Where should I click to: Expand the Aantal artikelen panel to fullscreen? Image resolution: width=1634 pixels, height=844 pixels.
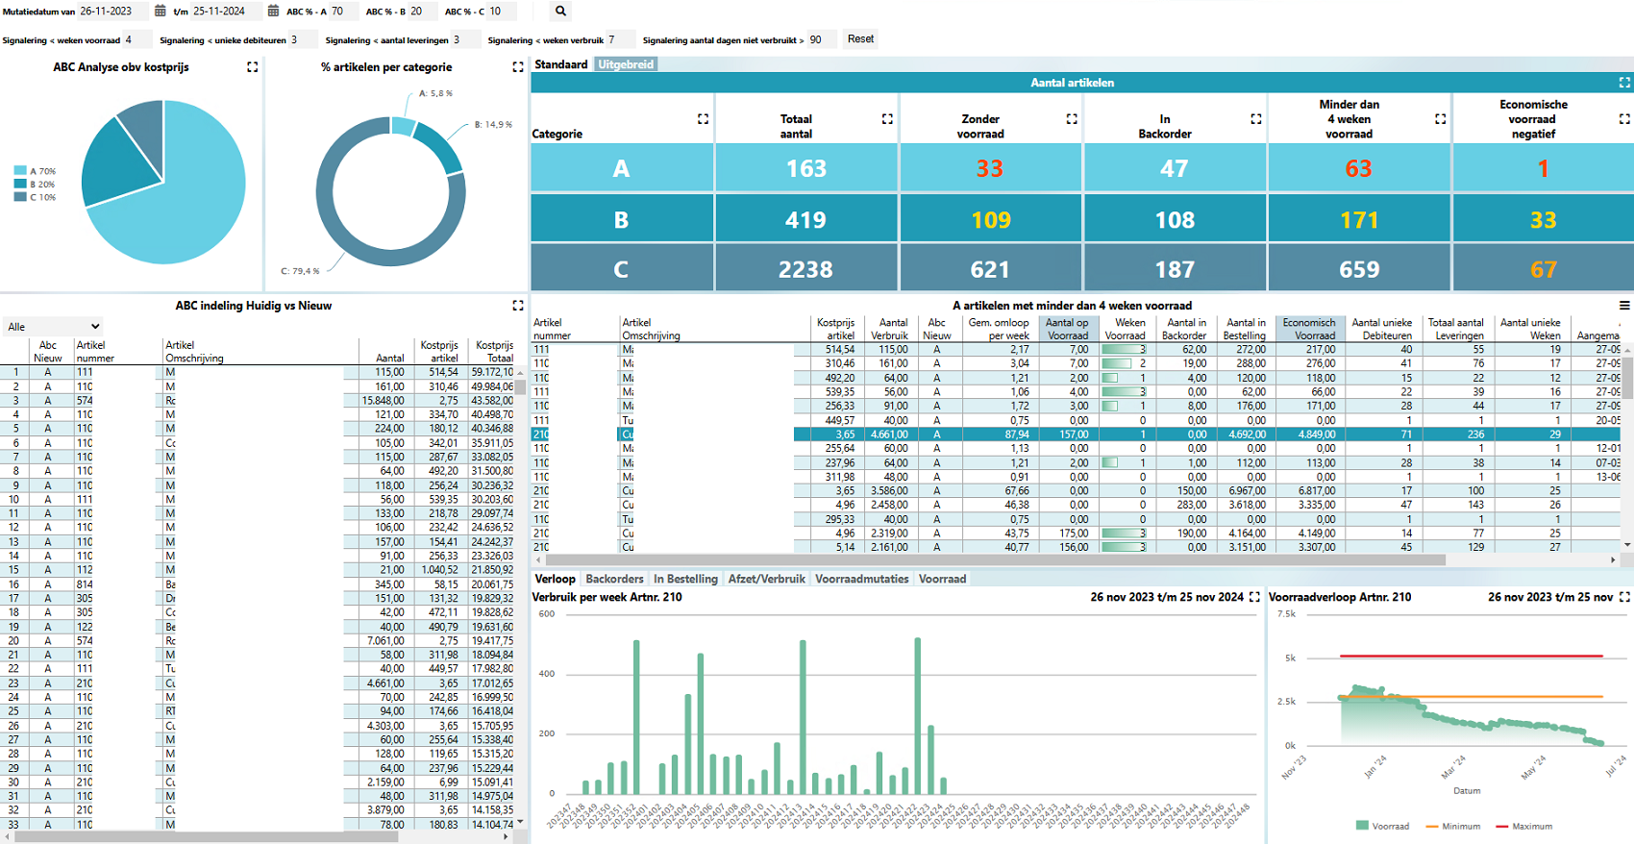pos(1624,83)
